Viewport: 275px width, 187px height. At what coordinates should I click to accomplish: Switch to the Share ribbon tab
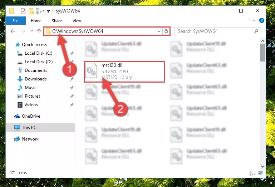pos(57,21)
